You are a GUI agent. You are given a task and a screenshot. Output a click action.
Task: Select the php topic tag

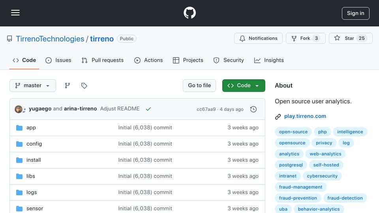(323, 132)
